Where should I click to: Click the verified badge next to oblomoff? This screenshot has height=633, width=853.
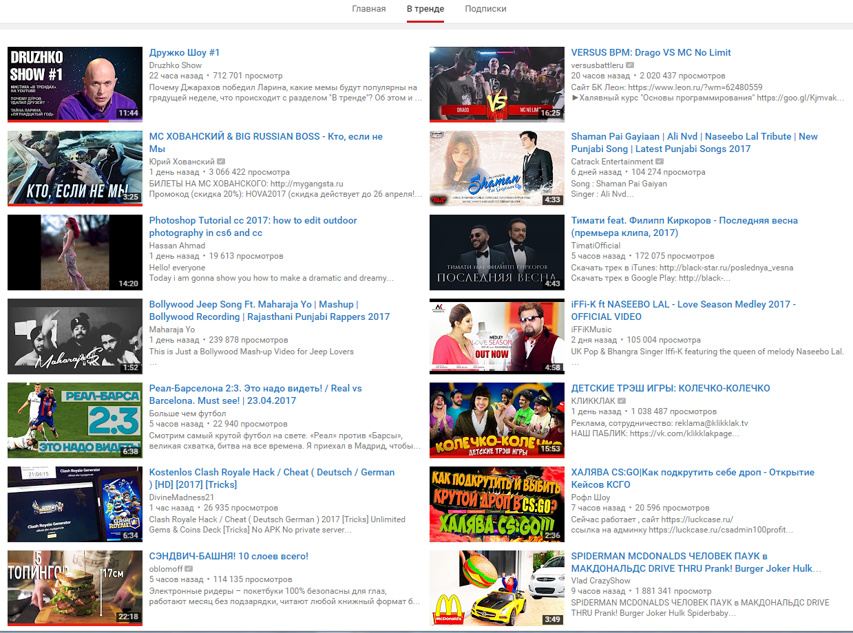[x=189, y=568]
